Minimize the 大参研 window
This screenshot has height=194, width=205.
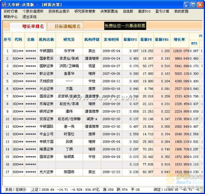[187, 5]
